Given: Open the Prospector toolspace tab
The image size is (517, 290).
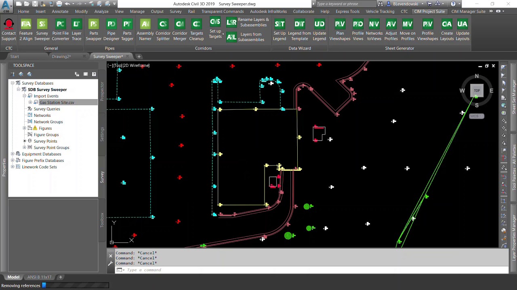Looking at the screenshot, I should pyautogui.click(x=102, y=91).
